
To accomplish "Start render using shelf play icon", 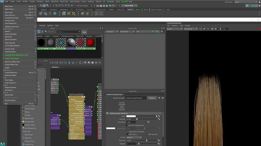I will pos(101,13).
